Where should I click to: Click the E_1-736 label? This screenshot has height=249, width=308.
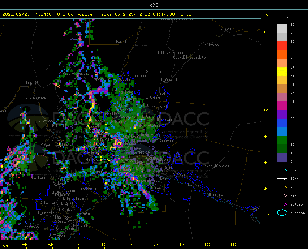point(211,45)
